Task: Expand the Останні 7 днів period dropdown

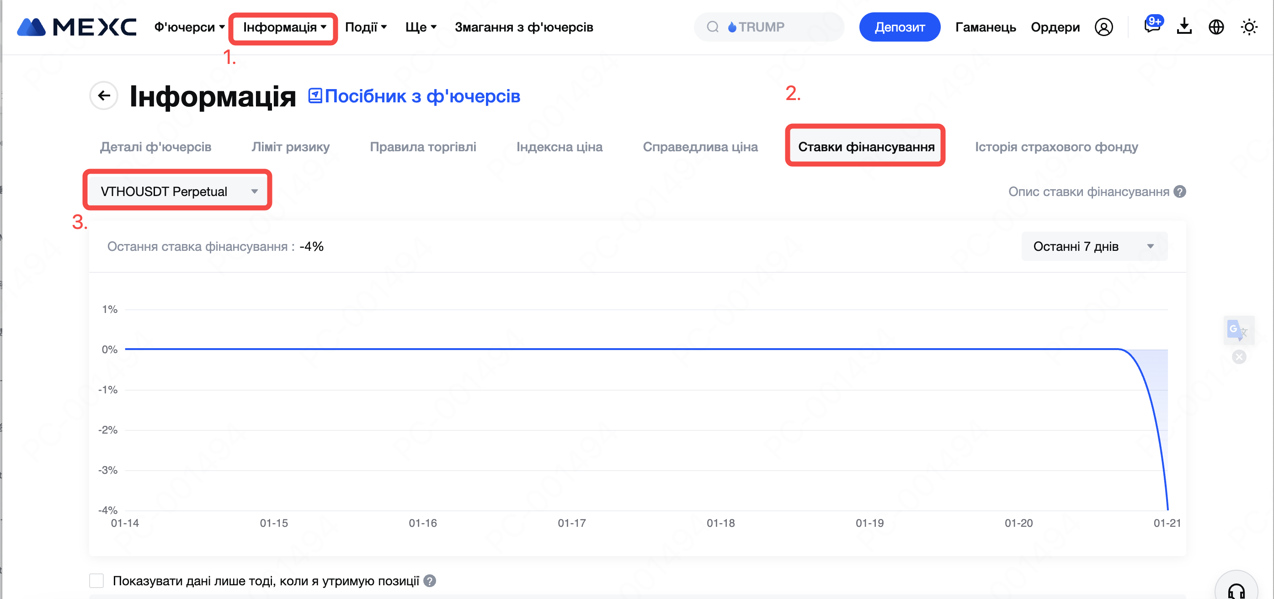Action: [x=1094, y=246]
